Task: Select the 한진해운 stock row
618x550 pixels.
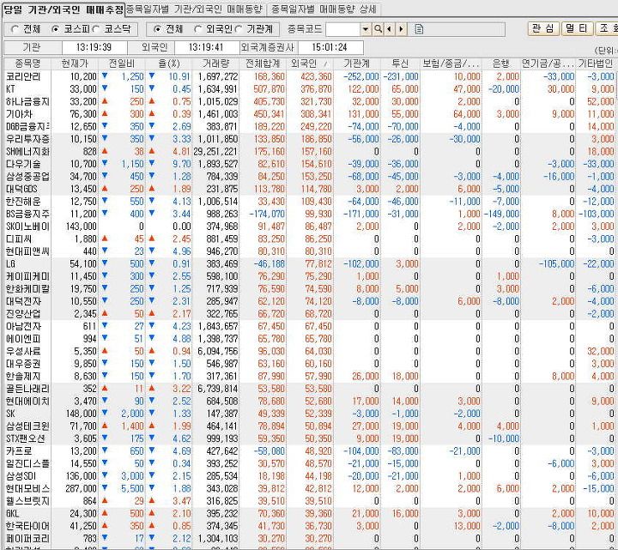Action: pyautogui.click(x=309, y=202)
